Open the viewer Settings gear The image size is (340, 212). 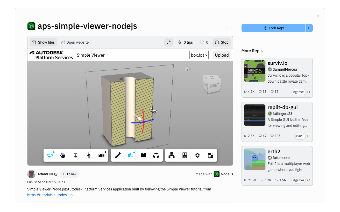click(x=197, y=155)
